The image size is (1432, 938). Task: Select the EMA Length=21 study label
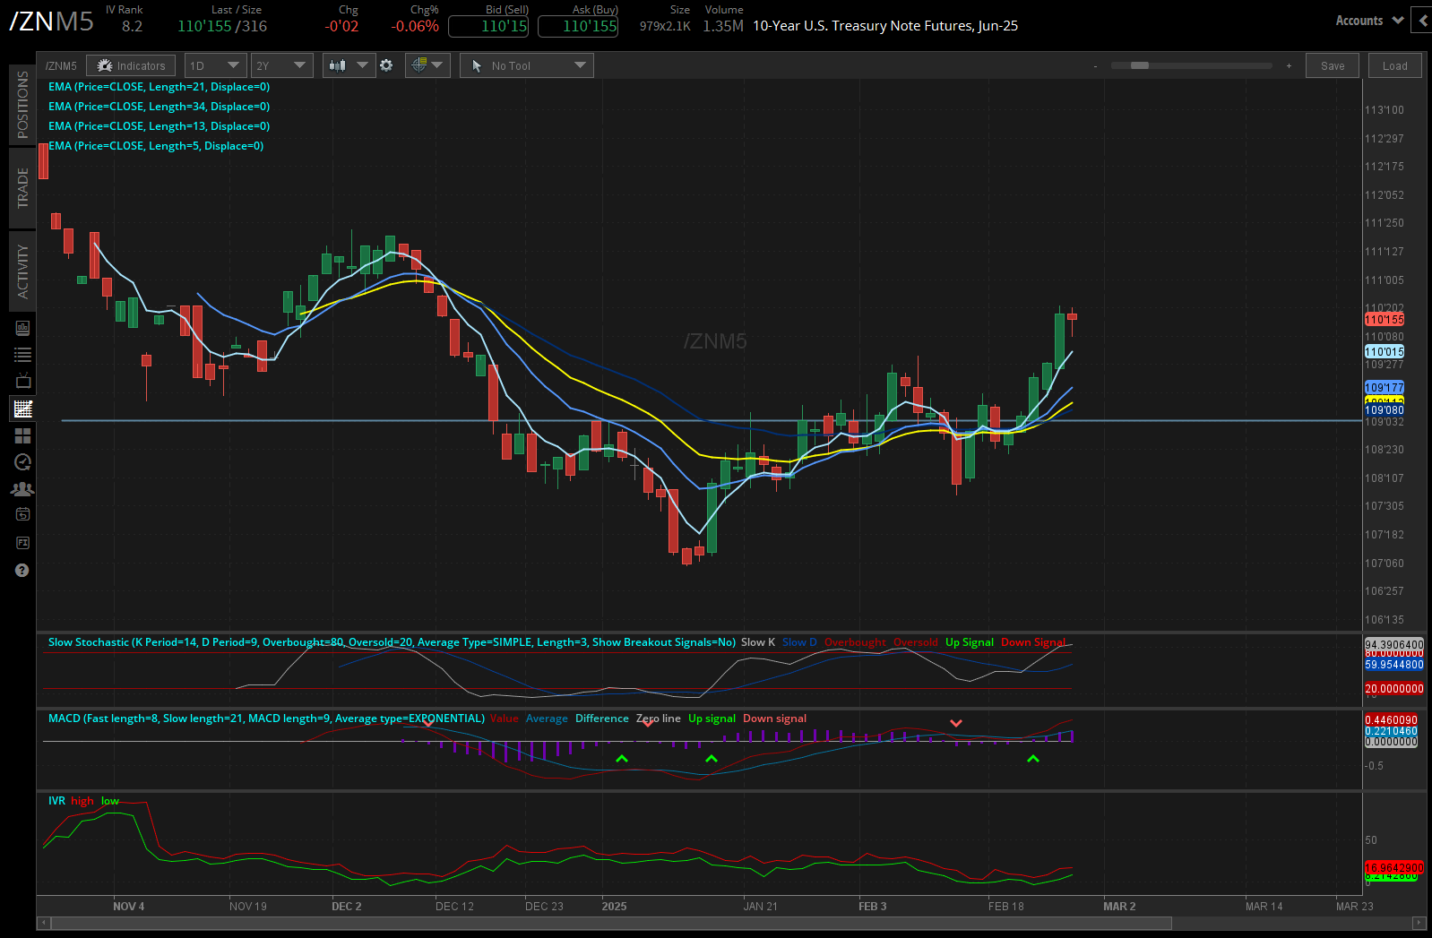coord(159,87)
